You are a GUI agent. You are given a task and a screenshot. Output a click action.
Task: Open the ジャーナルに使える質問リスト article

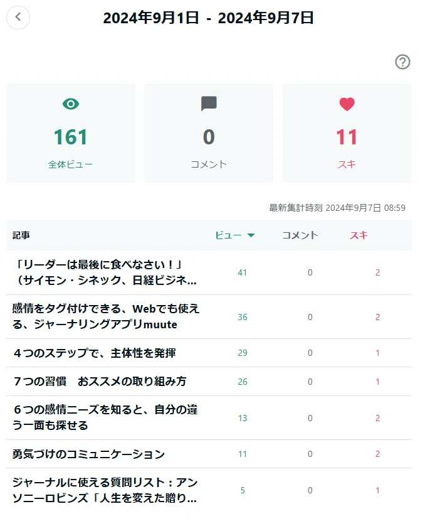tap(105, 490)
